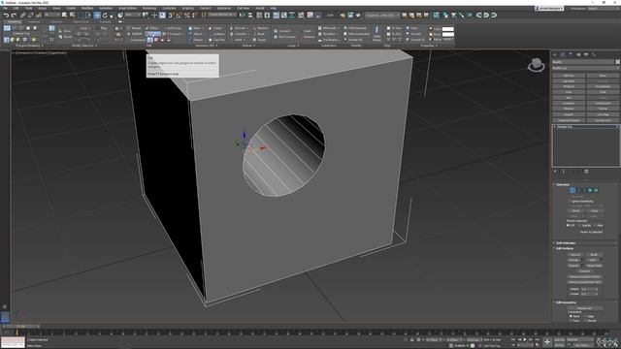The height and width of the screenshot is (349, 621).
Task: Switch ribbon to Vertex sub-object level
Action: point(7,28)
